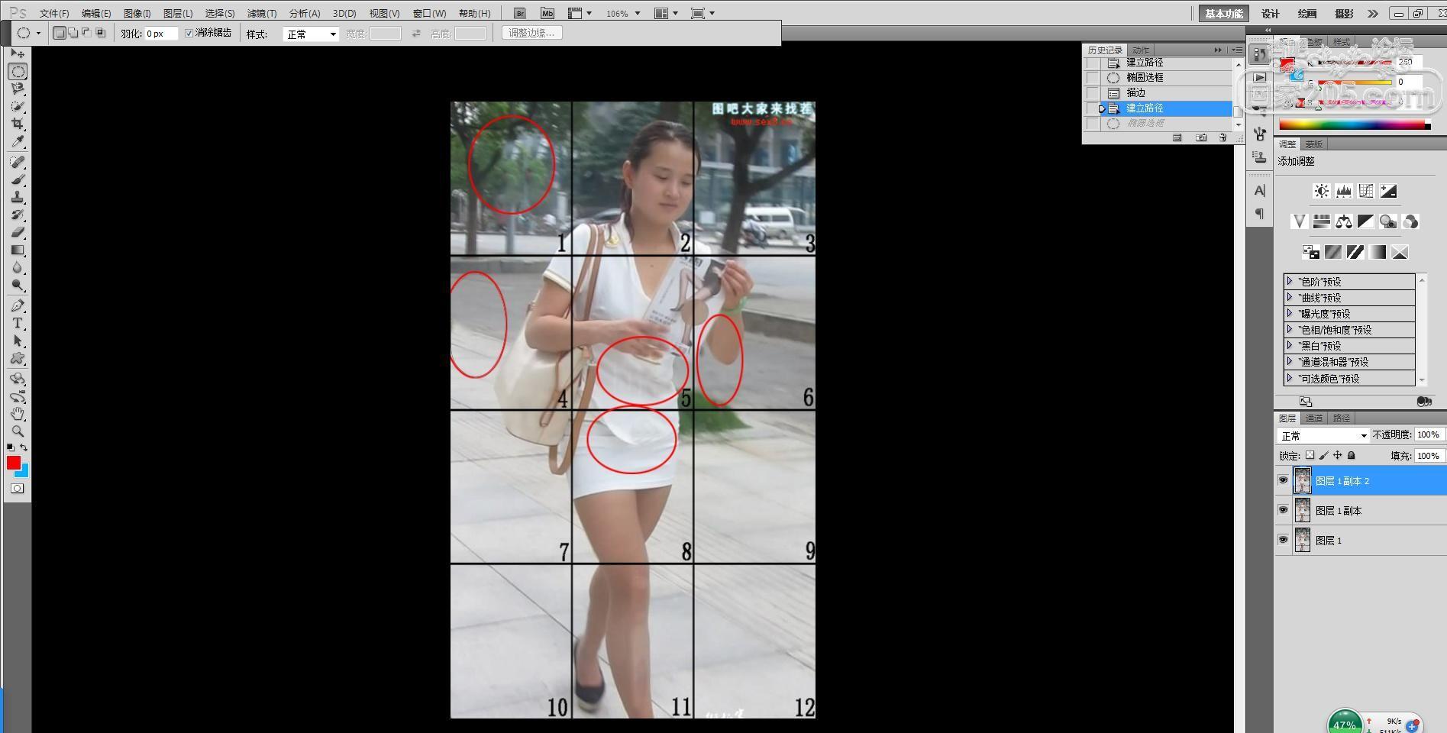Click the 调整边缘... button
Image resolution: width=1447 pixels, height=733 pixels.
532,33
